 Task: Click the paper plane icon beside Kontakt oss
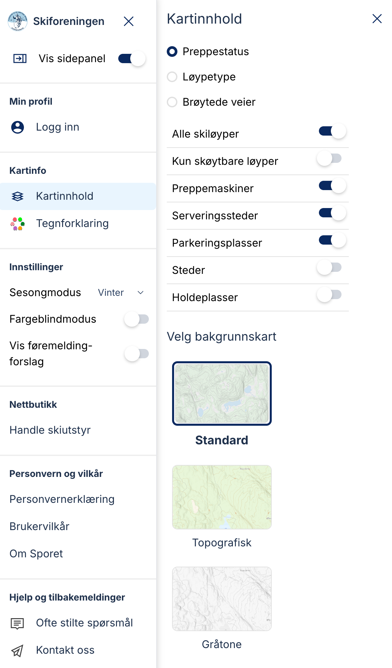tap(18, 650)
